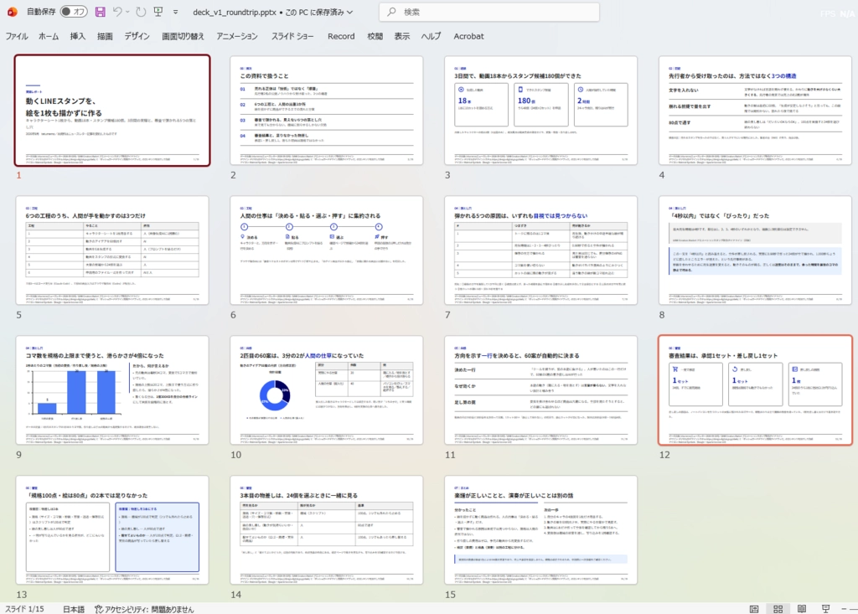Image resolution: width=858 pixels, height=614 pixels.
Task: Click the purple Save icon
Action: tap(101, 12)
